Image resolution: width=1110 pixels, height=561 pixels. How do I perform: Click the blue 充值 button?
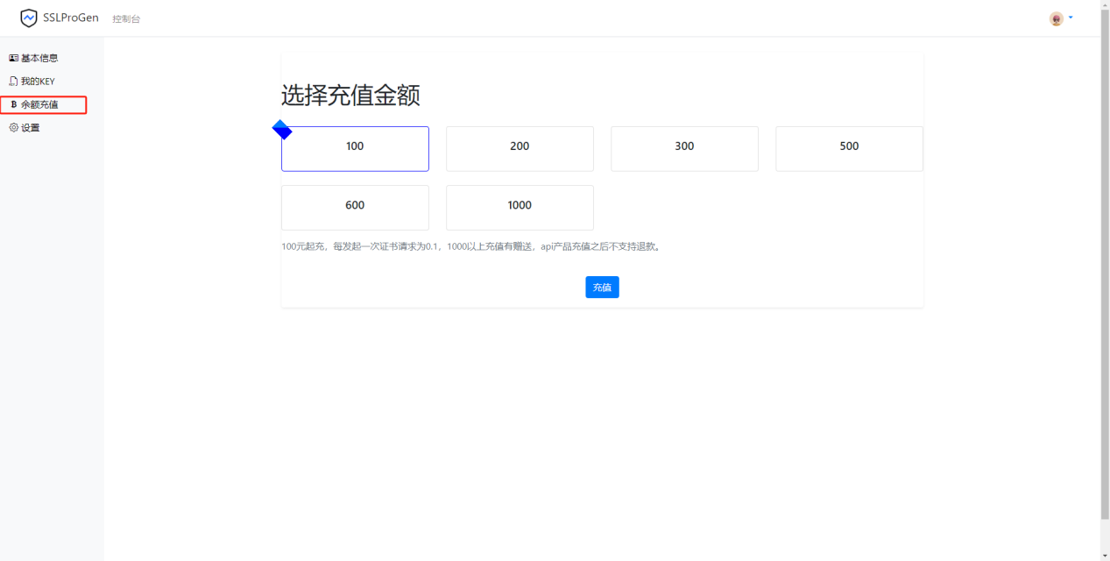602,287
